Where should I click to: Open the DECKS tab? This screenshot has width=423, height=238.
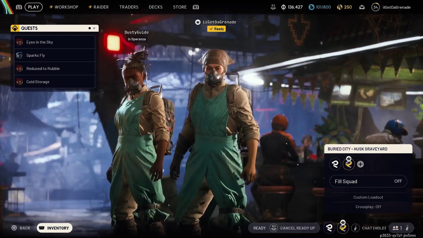[156, 7]
